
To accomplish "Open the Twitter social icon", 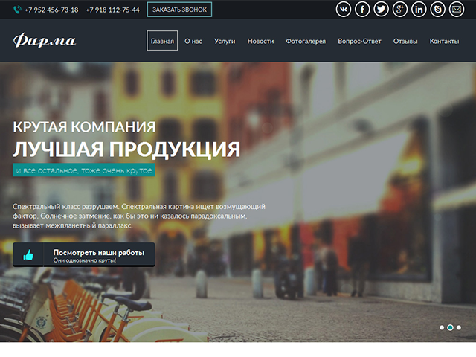I will pos(381,10).
